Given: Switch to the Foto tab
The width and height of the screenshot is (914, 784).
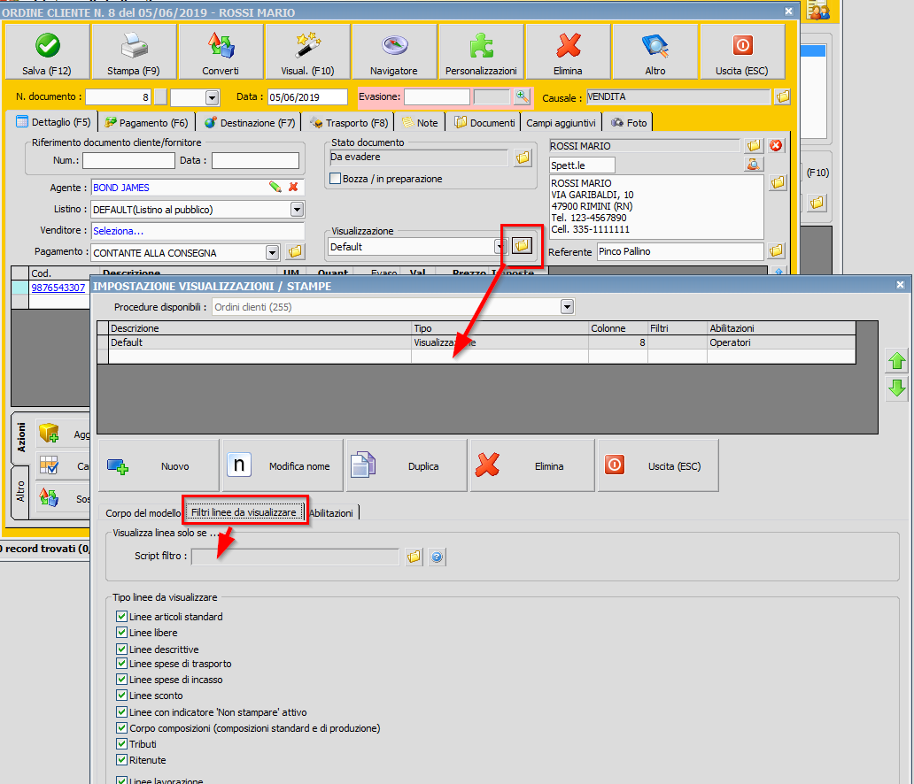Looking at the screenshot, I should (629, 122).
